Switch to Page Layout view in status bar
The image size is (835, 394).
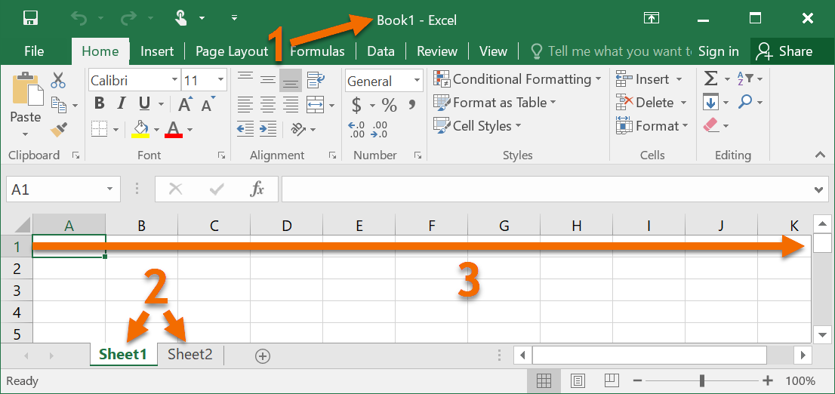click(x=578, y=380)
